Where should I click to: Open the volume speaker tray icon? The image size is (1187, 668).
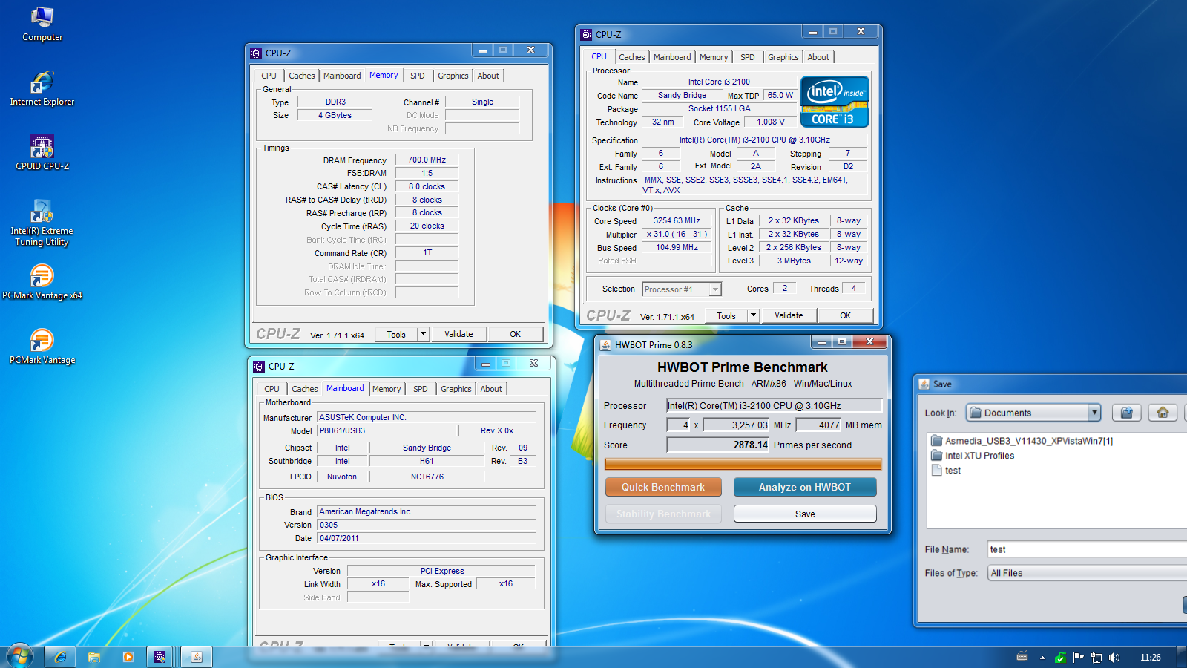click(x=1114, y=658)
